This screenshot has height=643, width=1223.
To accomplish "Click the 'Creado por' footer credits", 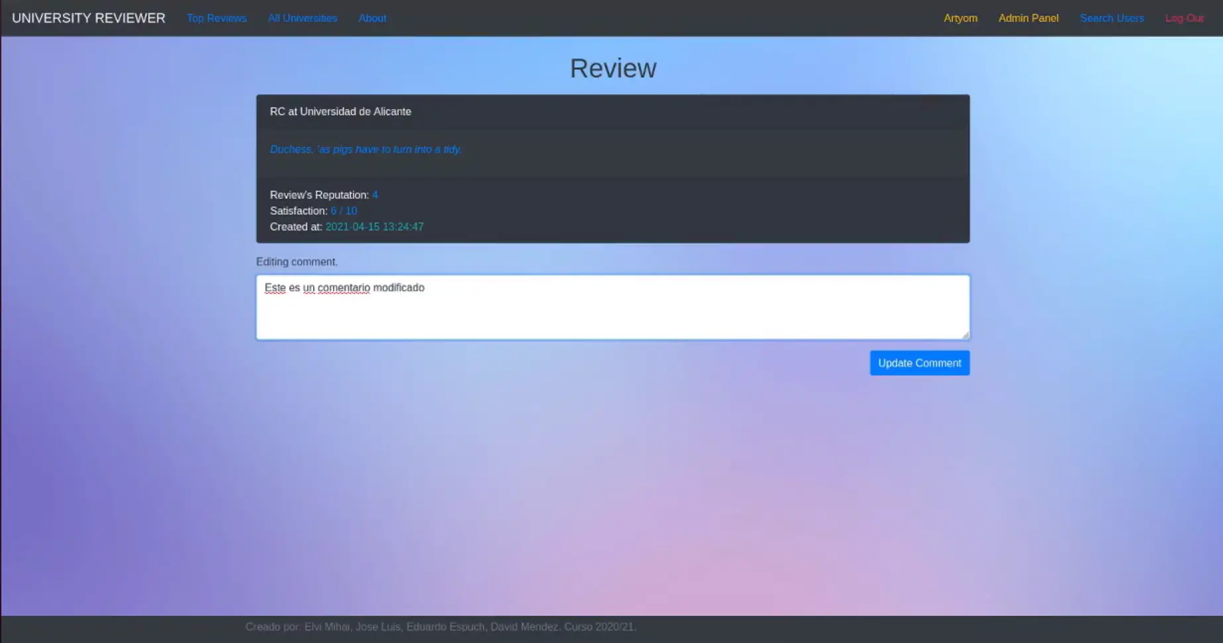I will [440, 626].
